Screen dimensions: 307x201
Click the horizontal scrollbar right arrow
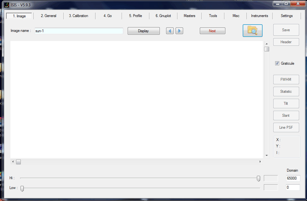click(260, 162)
